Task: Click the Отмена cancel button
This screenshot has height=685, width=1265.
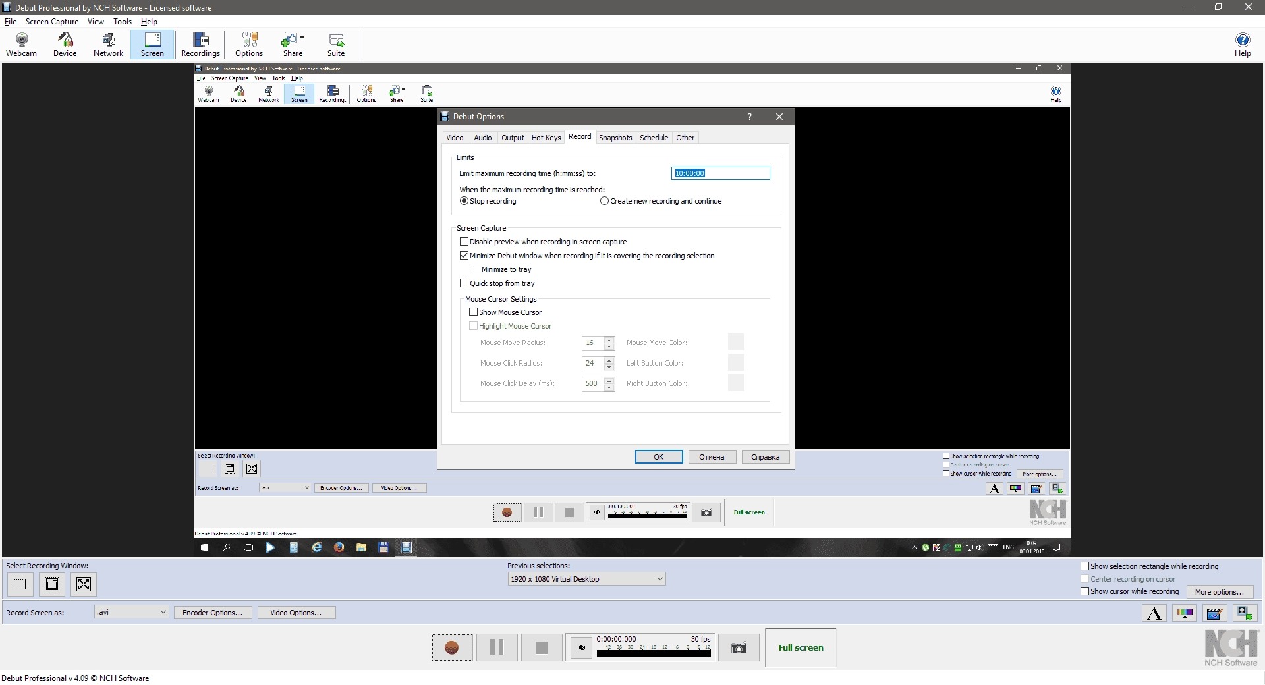Action: point(712,457)
